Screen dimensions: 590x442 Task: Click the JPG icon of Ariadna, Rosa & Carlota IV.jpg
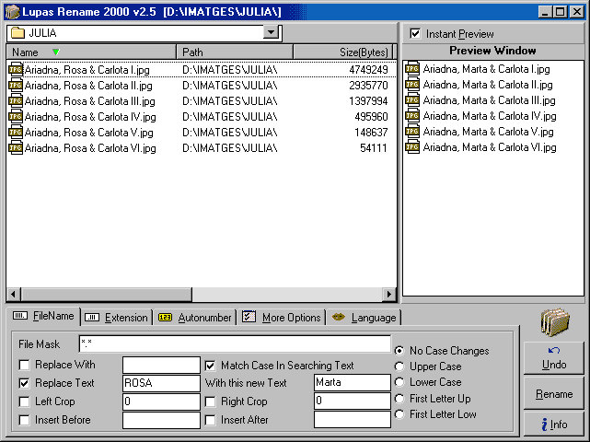pyautogui.click(x=16, y=117)
